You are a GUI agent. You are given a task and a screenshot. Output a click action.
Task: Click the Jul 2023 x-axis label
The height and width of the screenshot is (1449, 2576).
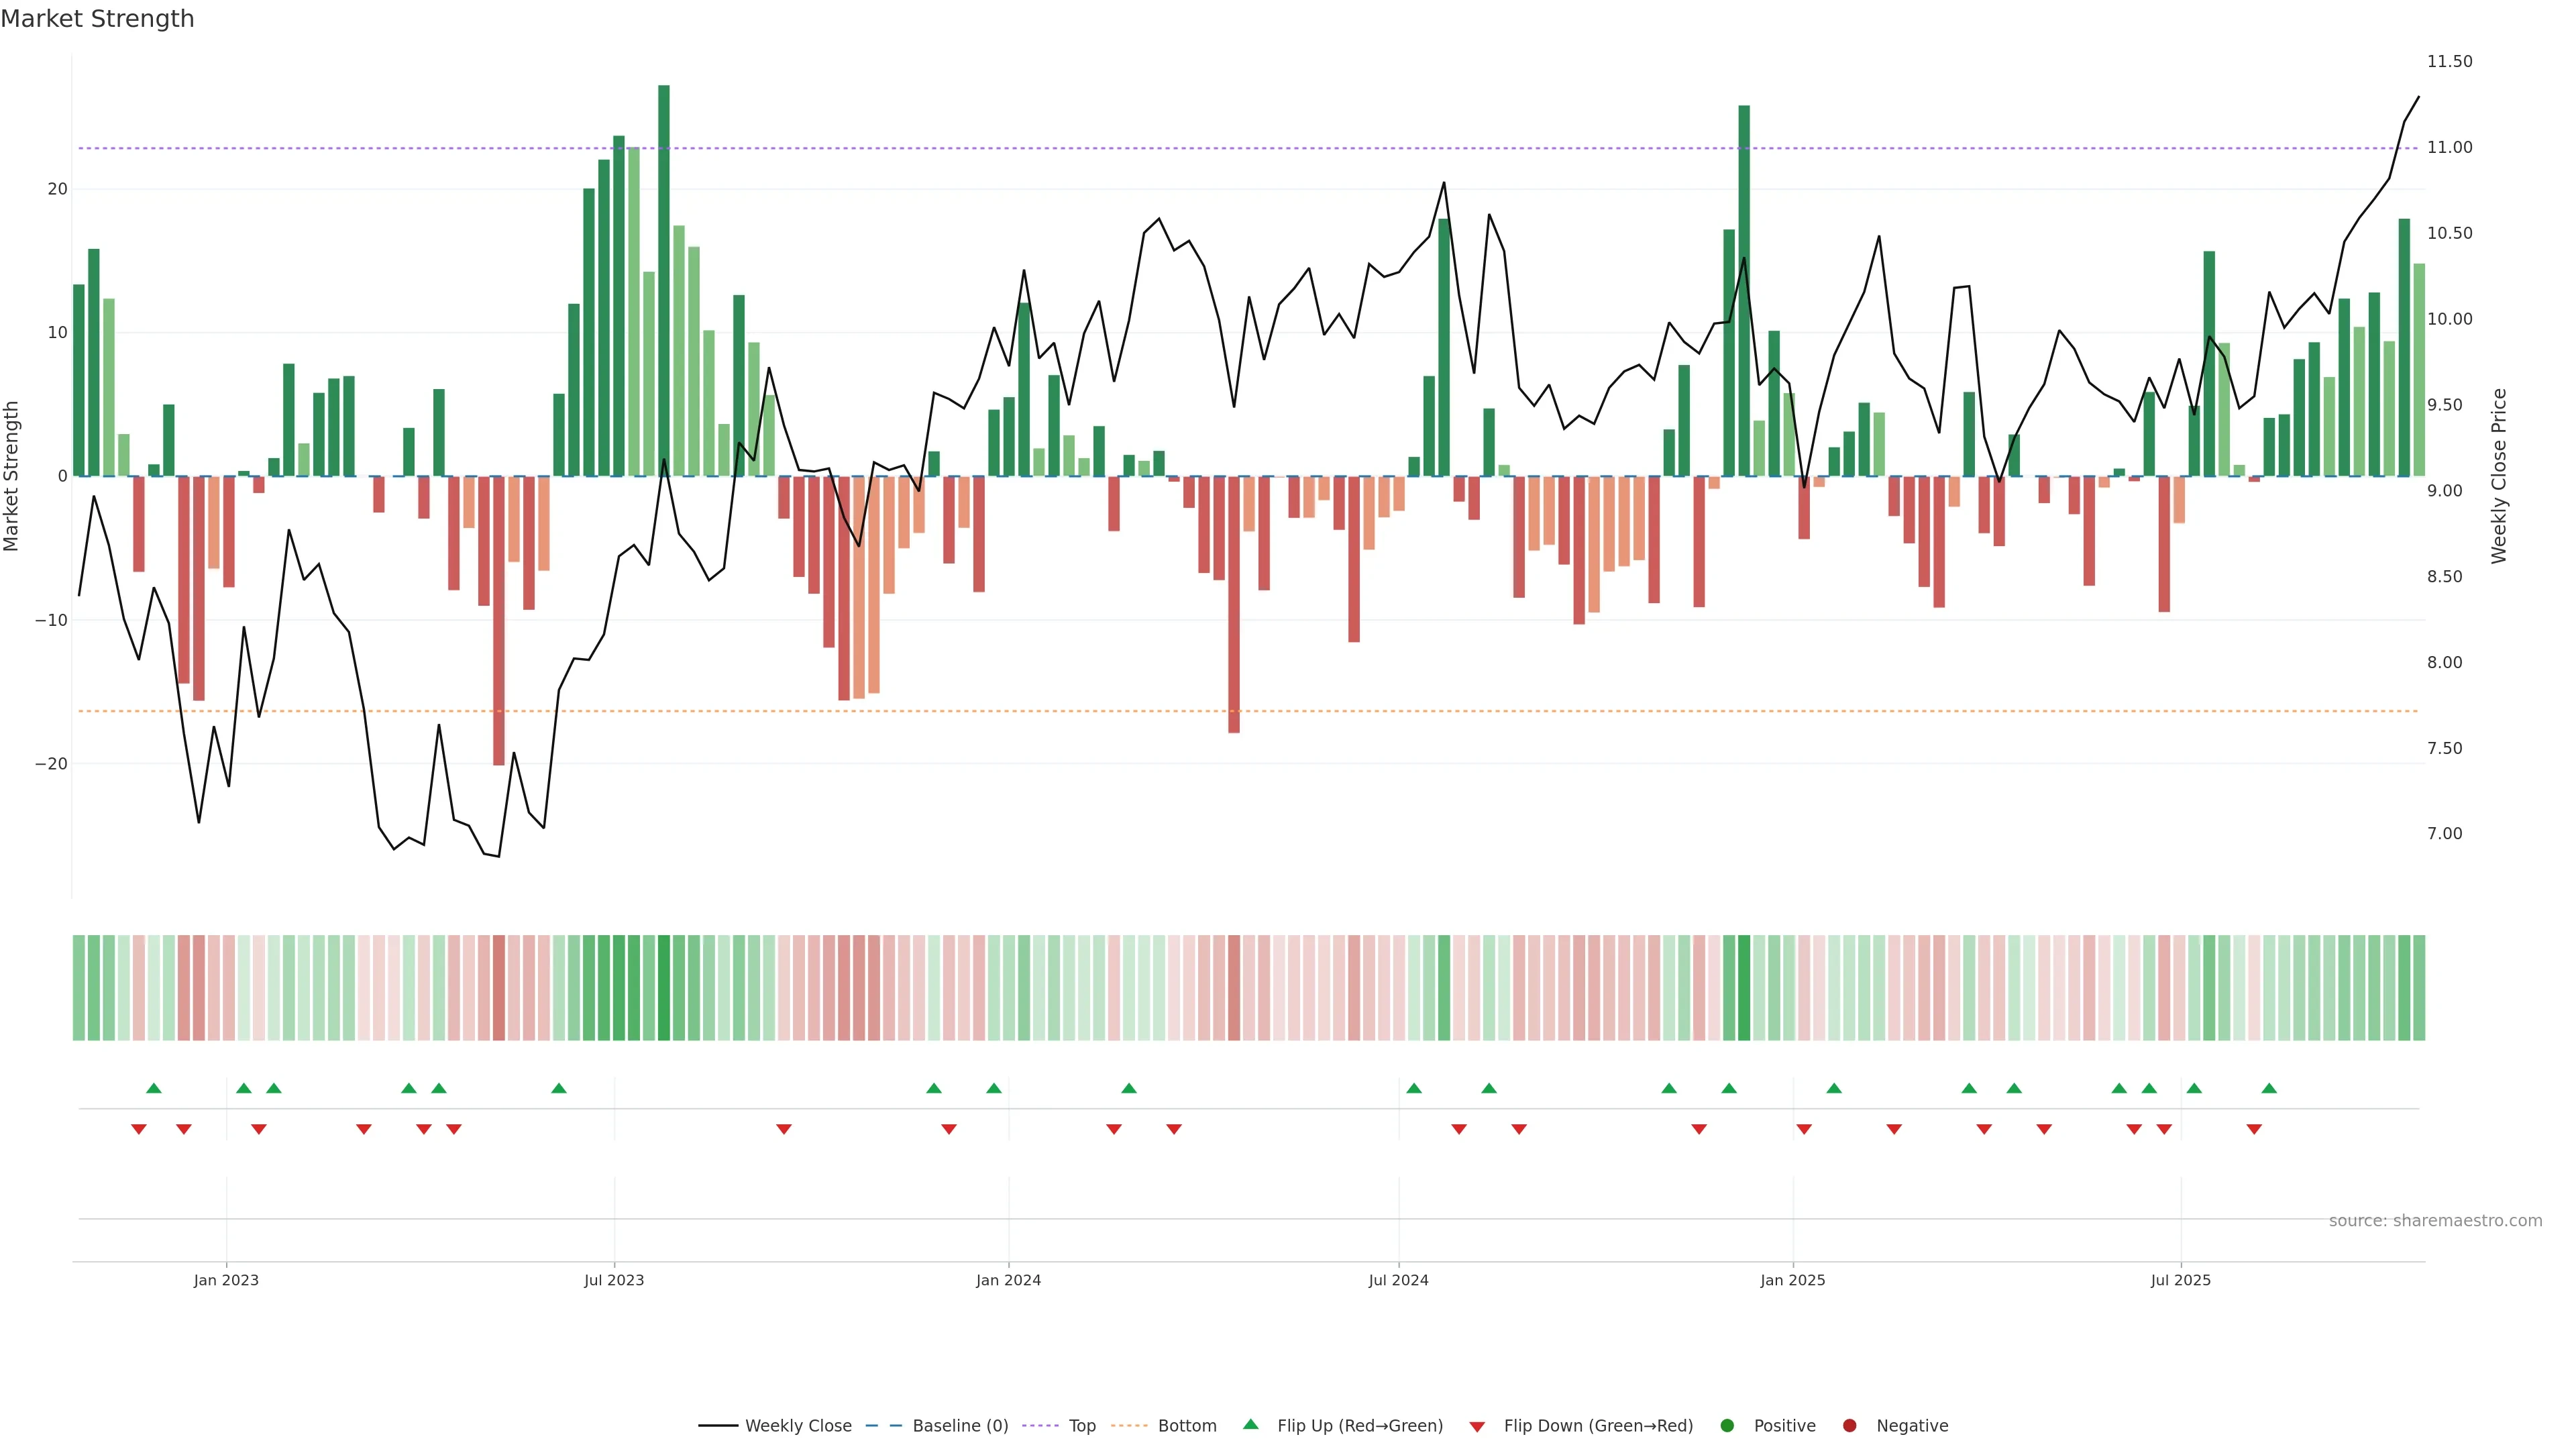[x=614, y=1280]
